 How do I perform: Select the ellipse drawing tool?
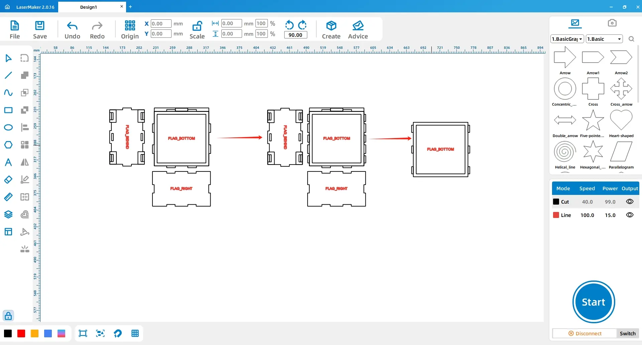coord(8,127)
